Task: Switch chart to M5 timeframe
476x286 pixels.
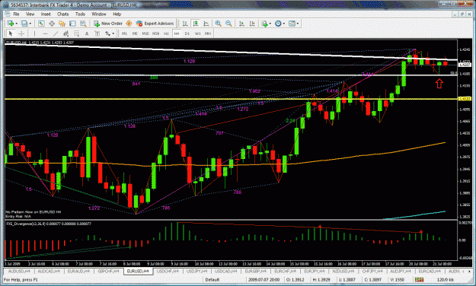Action: click(x=135, y=33)
